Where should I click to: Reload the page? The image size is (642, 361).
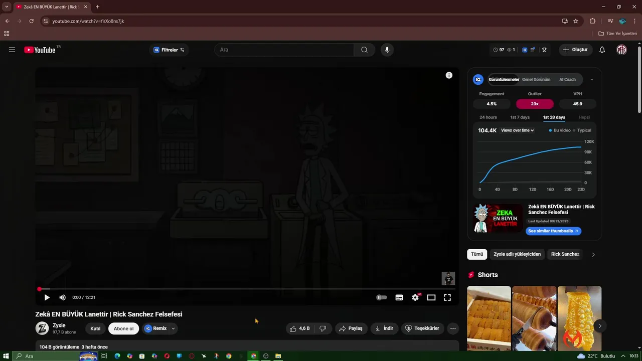(31, 21)
